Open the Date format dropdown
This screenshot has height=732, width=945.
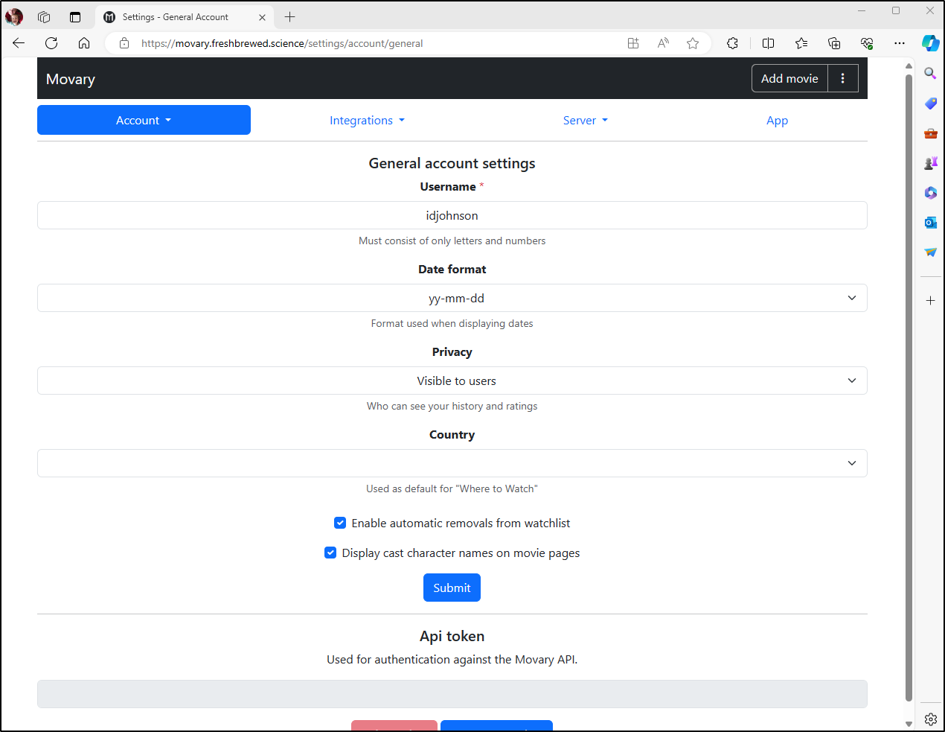(x=452, y=298)
